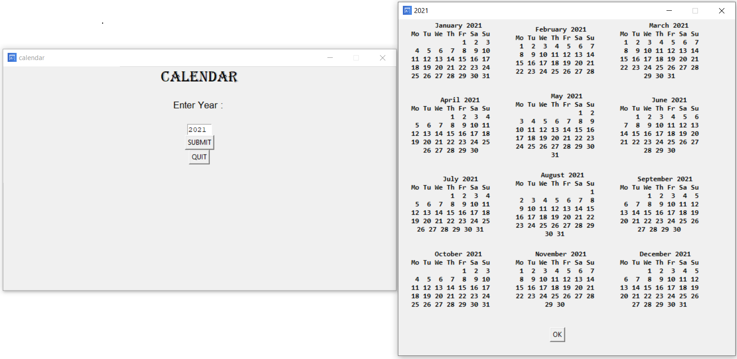Click the calendar window title text
Viewport: 737px width, 359px height.
pos(31,58)
